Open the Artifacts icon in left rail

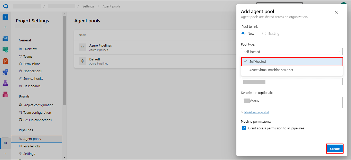tap(5, 94)
